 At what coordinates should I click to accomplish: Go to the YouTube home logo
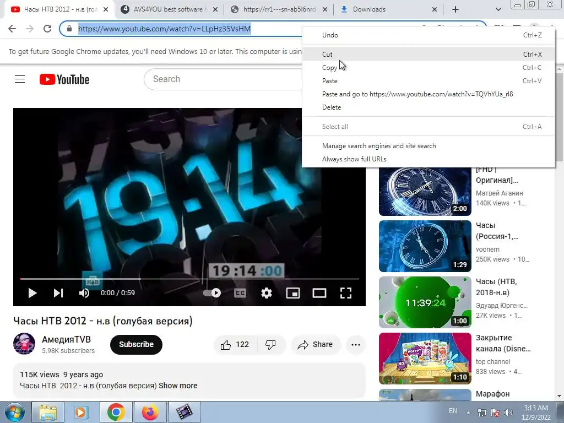tap(64, 79)
